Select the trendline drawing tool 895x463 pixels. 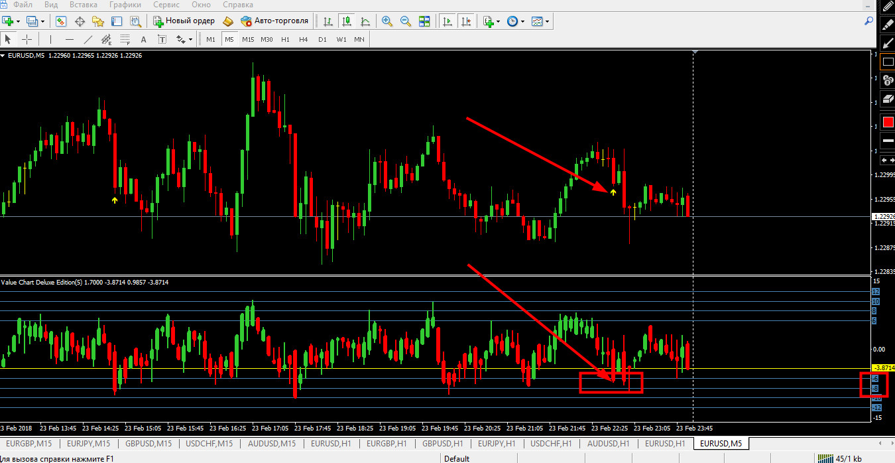pos(87,39)
